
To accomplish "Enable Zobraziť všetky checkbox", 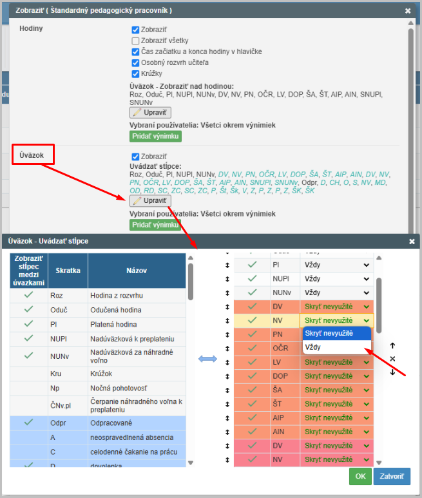I will click(135, 41).
